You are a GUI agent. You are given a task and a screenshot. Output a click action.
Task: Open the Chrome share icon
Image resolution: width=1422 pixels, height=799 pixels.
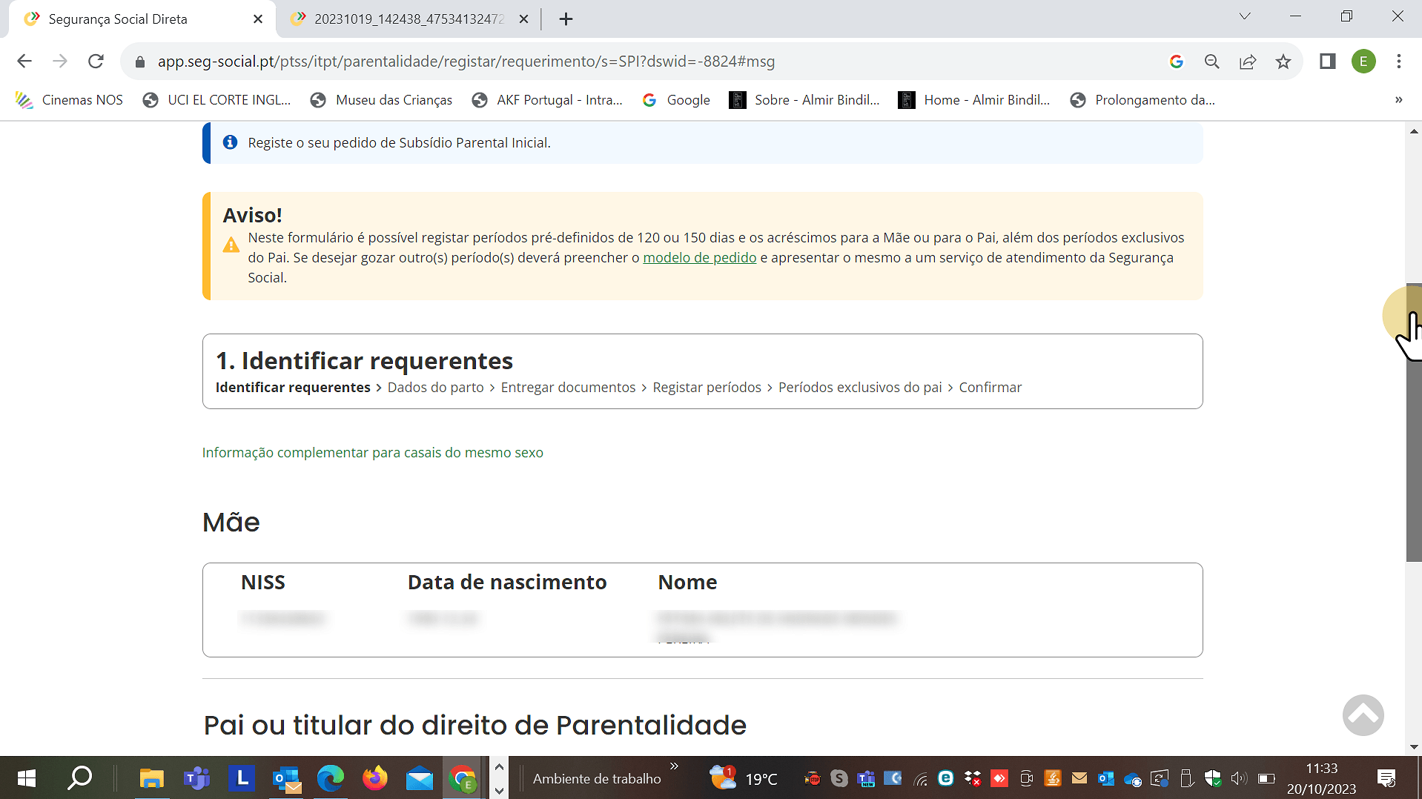coord(1249,62)
